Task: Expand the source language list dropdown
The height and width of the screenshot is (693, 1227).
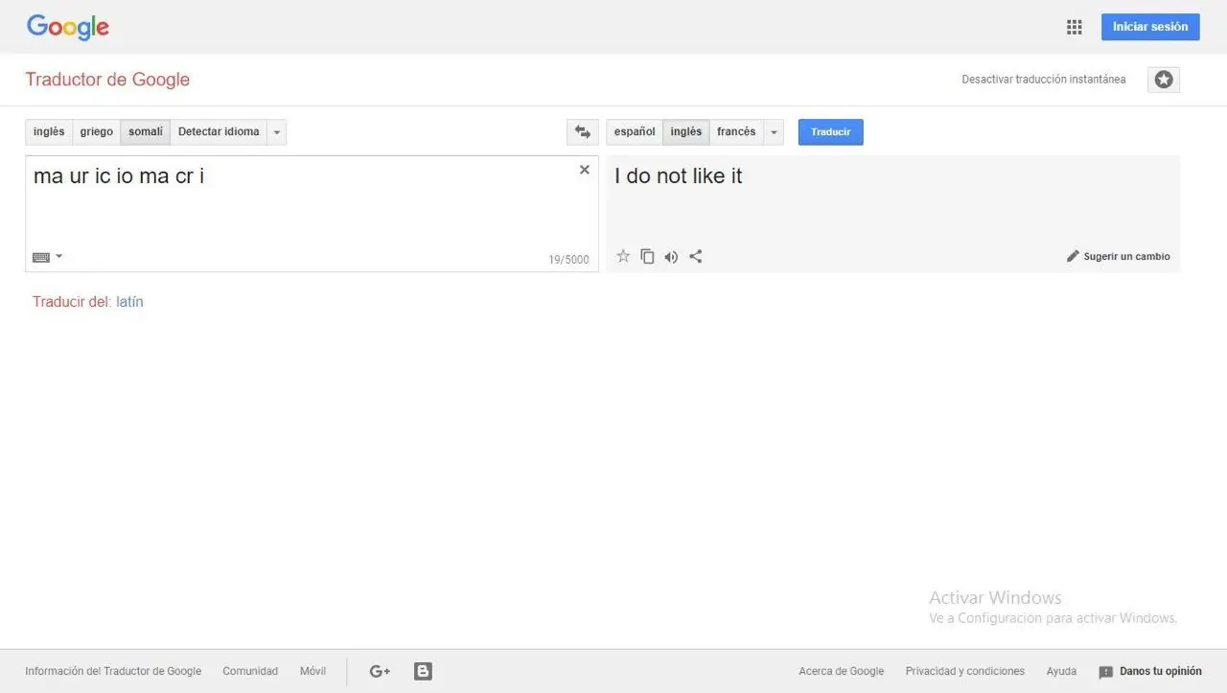Action: coord(276,132)
